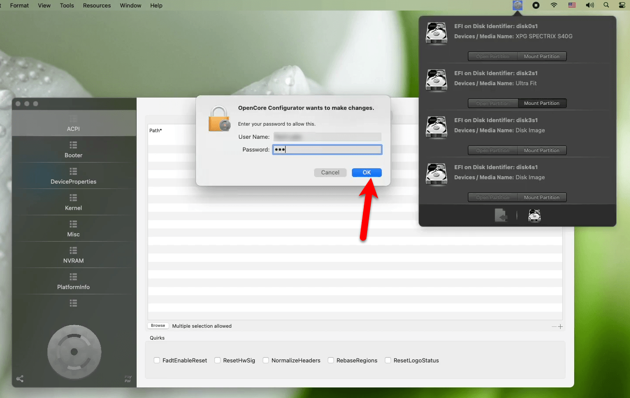630x398 pixels.
Task: Open the US flag input source menu
Action: (x=572, y=5)
